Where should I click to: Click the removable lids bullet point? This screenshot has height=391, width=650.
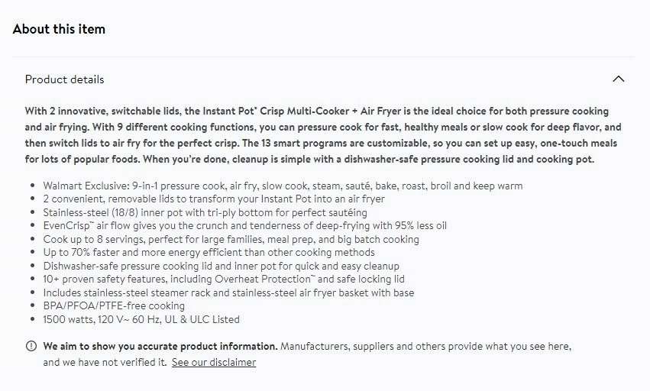click(214, 199)
